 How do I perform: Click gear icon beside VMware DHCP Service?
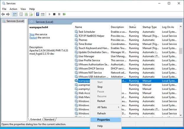(76, 68)
